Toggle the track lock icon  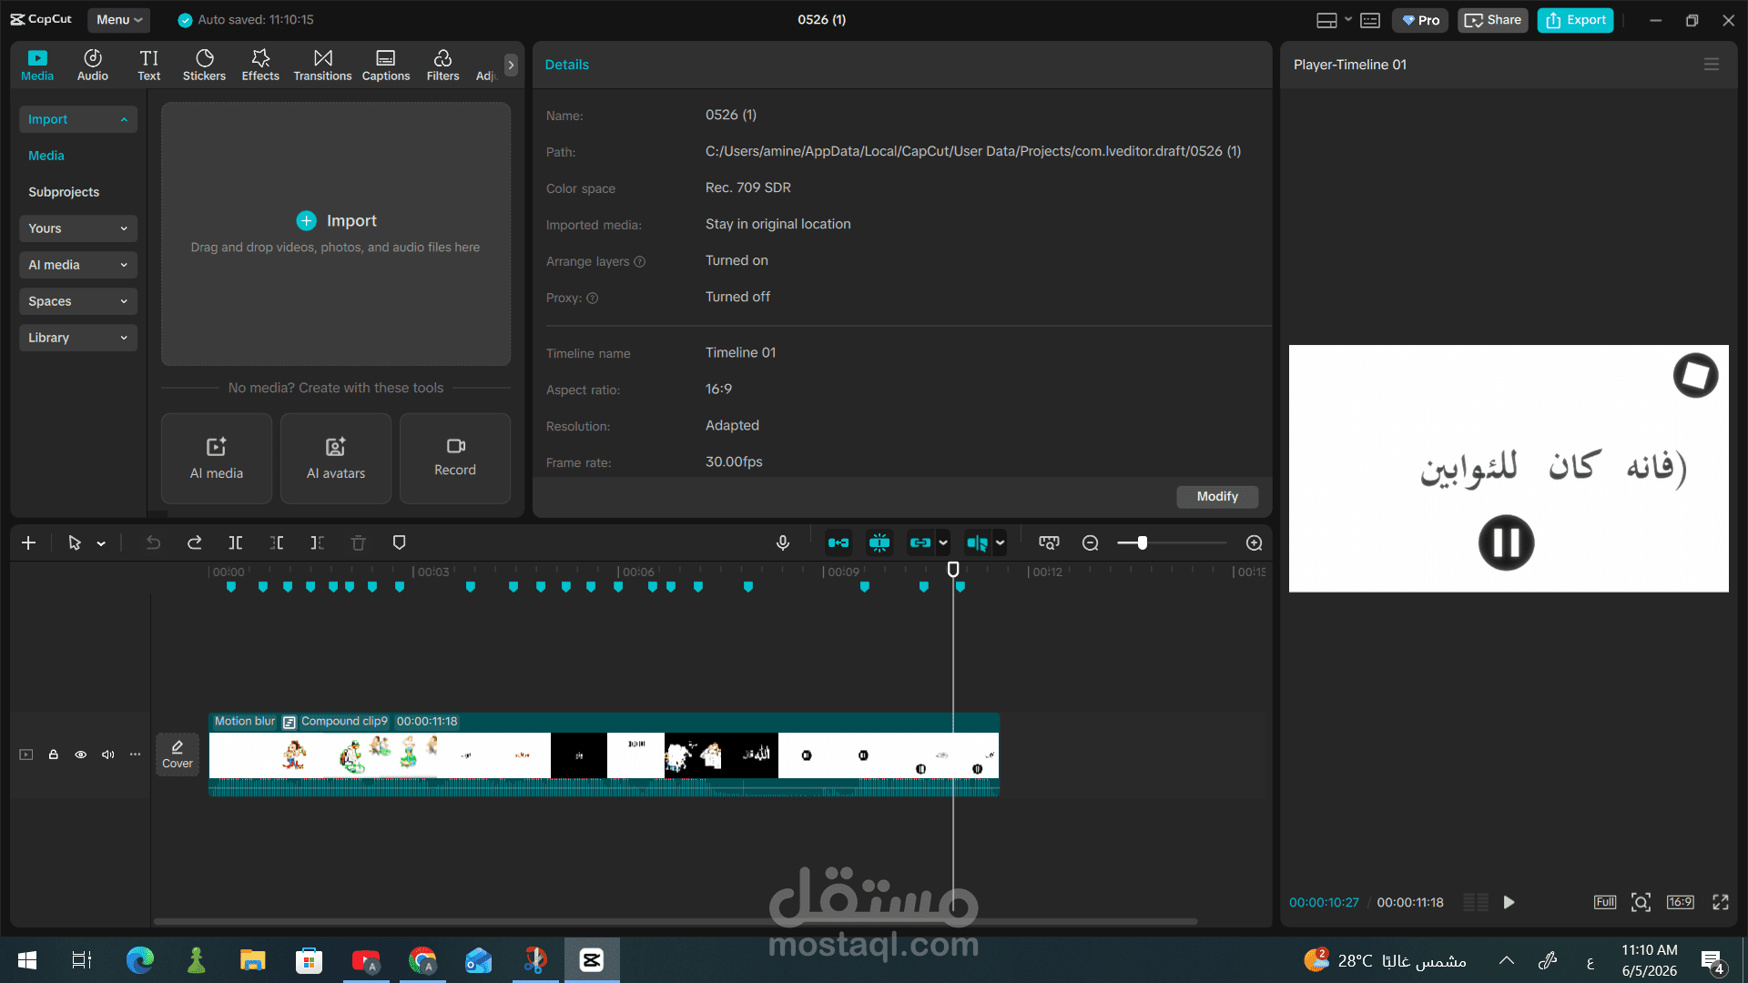tap(54, 755)
